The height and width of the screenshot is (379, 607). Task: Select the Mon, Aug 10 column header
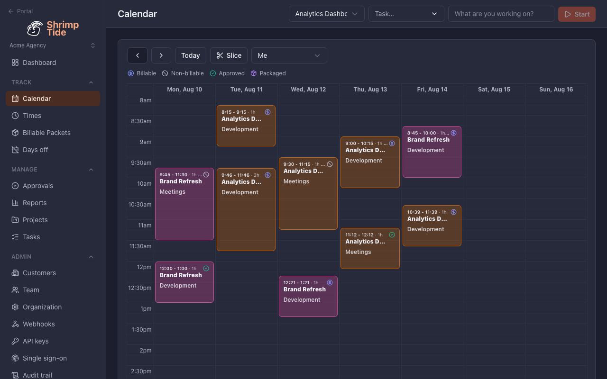184,90
